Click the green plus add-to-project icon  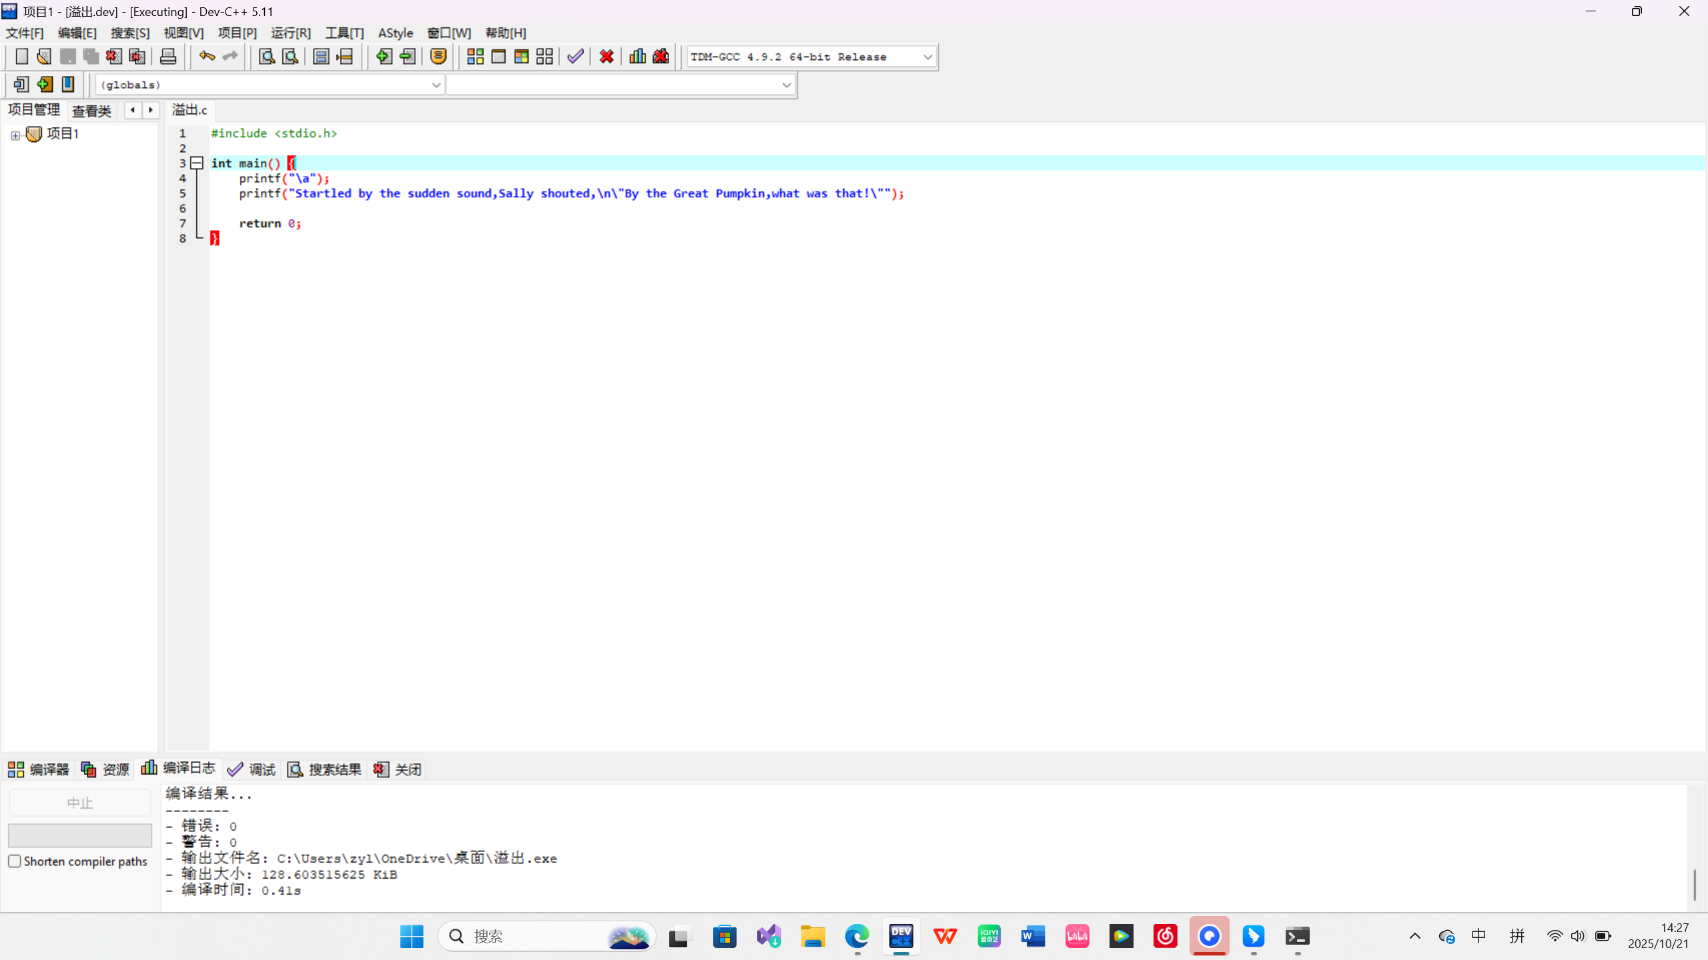[384, 57]
